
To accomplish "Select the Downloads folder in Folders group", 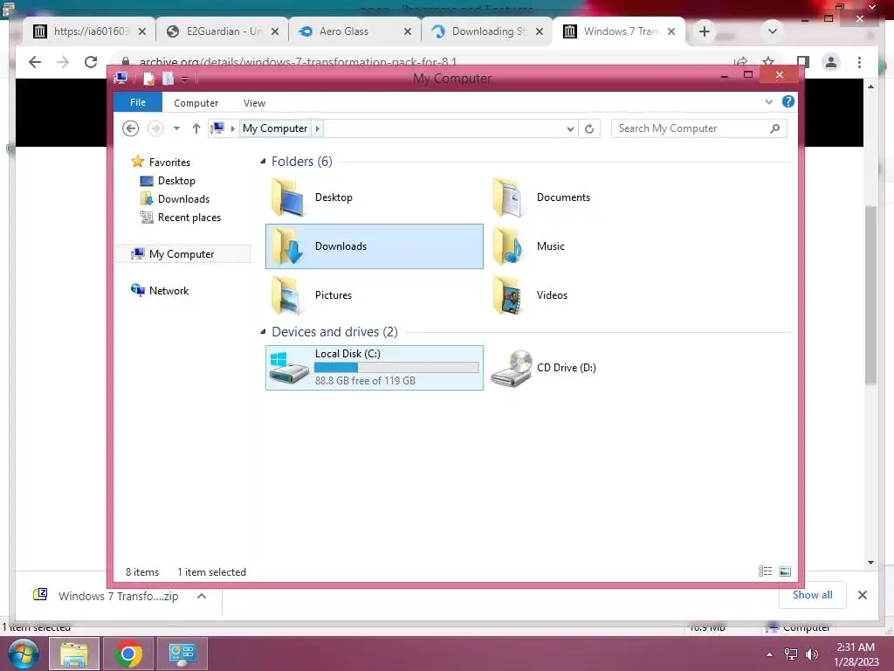I will coord(374,246).
